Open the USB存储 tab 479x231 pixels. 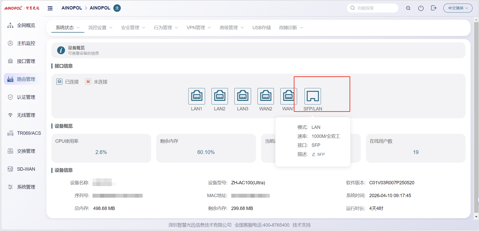tap(261, 28)
